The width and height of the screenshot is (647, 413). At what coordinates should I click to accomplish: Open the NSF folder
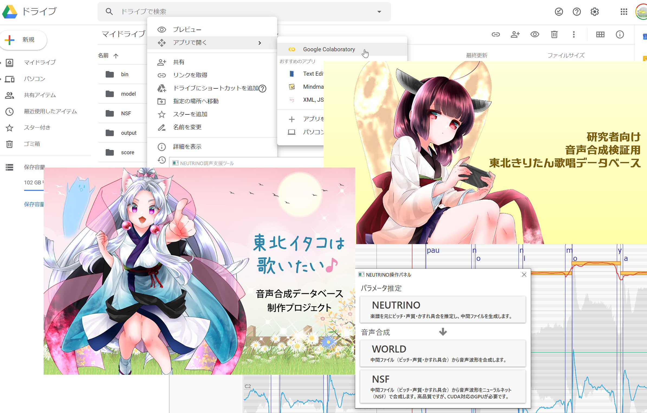point(122,113)
